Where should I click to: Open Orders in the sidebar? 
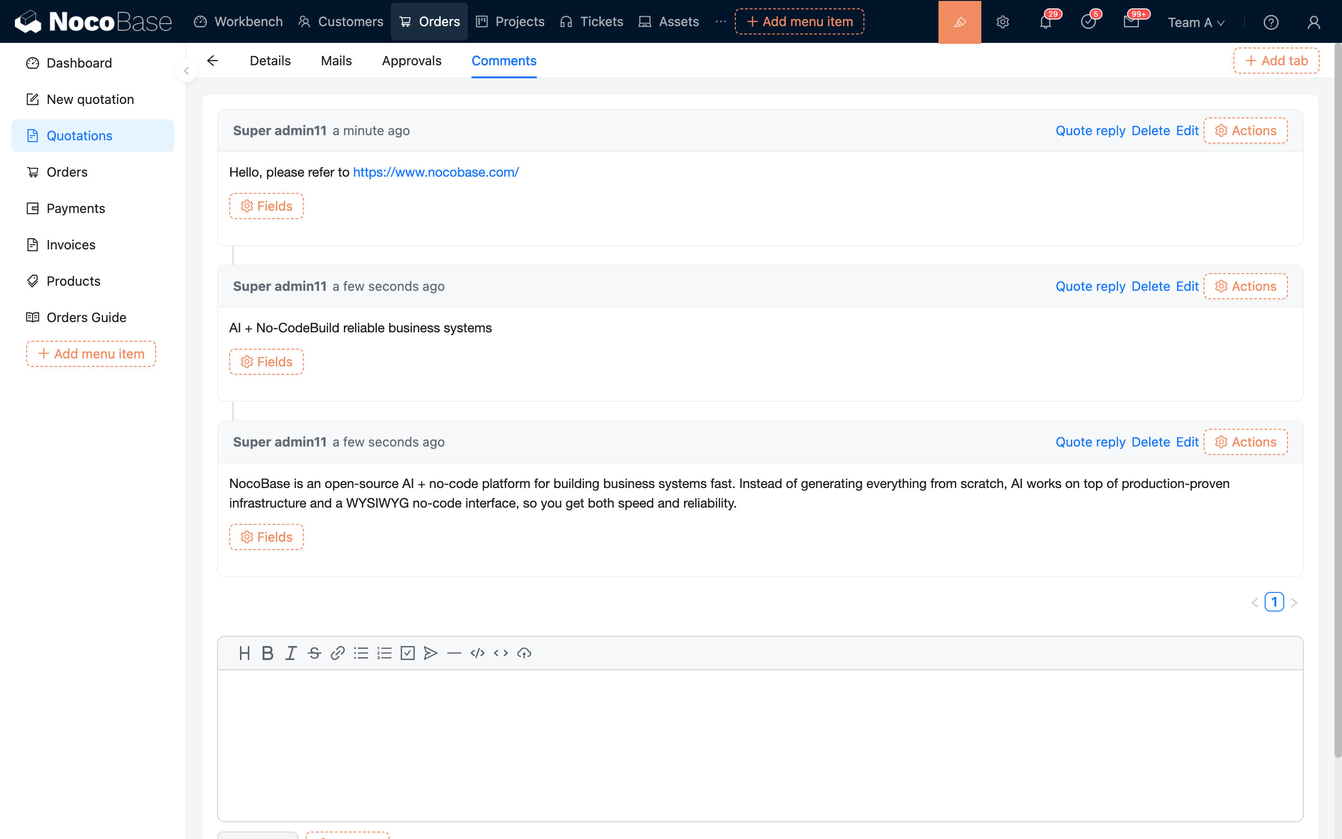[93, 172]
